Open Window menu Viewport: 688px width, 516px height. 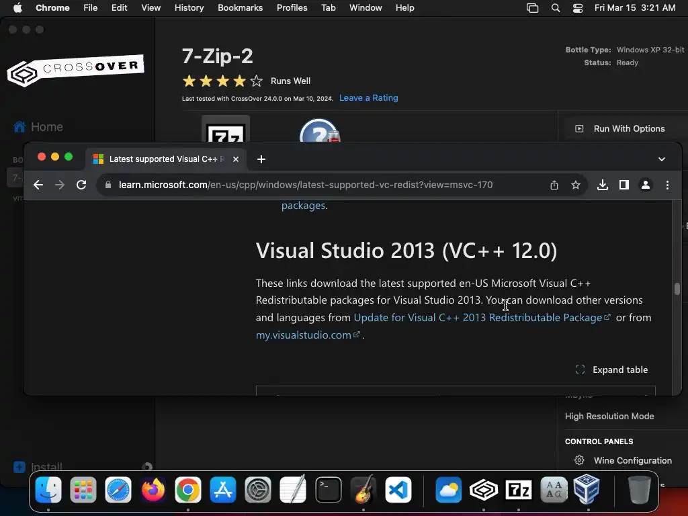(365, 7)
